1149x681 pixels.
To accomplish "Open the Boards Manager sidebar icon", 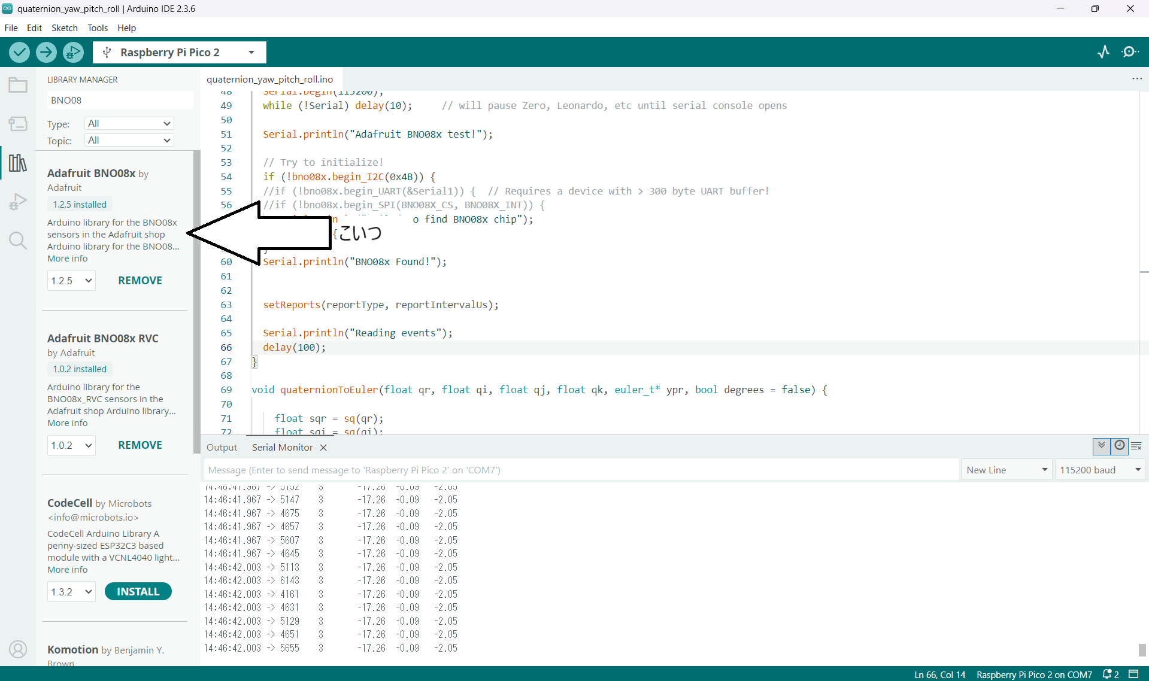I will click(x=18, y=124).
